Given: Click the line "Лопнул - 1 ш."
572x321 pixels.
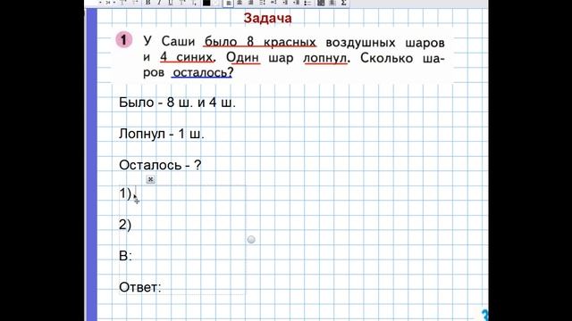Looking at the screenshot, I should [162, 134].
